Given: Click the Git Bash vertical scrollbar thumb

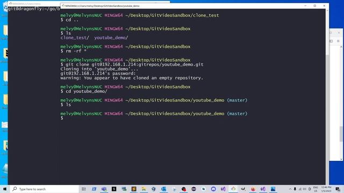Looking at the screenshot, I should (327, 120).
